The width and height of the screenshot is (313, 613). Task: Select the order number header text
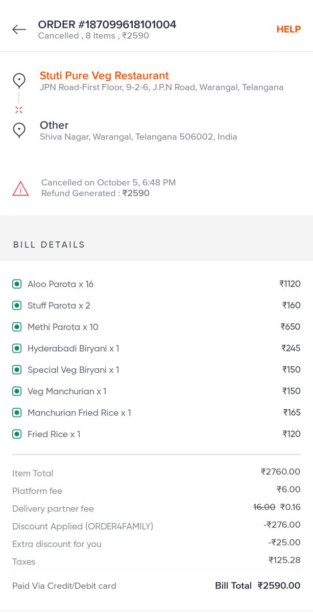point(107,25)
